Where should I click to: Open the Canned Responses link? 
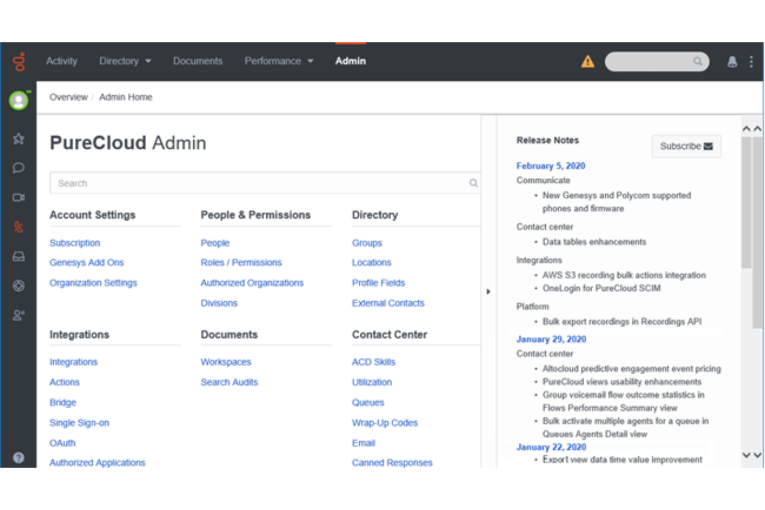[392, 462]
